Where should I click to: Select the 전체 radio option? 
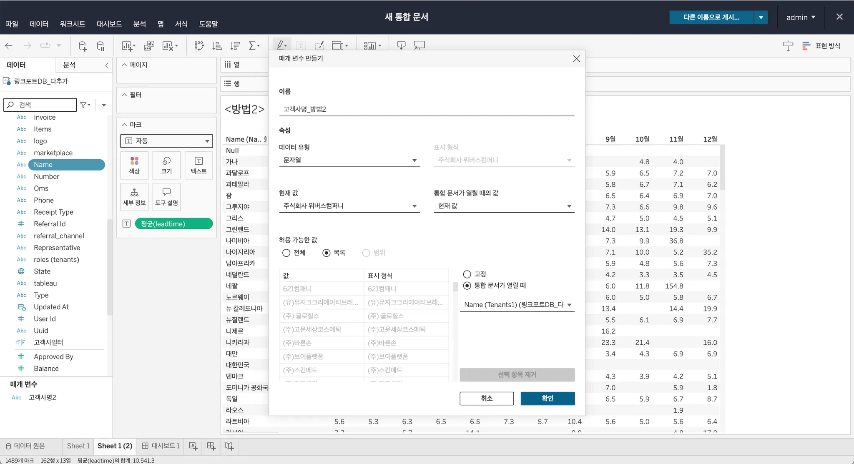[x=286, y=253]
